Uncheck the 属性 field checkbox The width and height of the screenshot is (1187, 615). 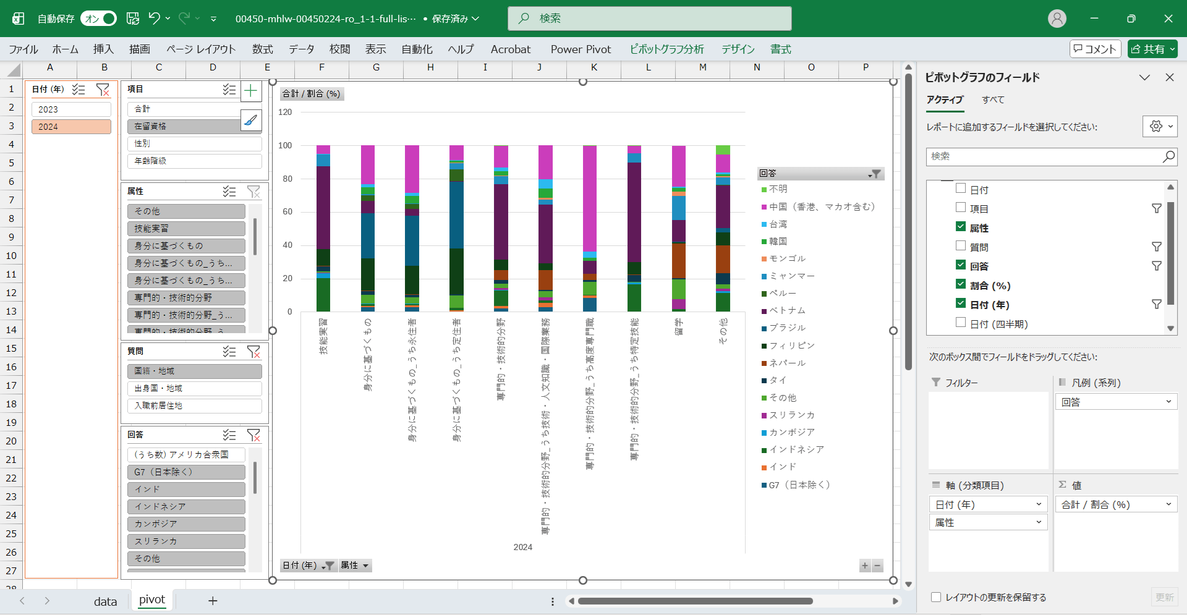pyautogui.click(x=961, y=227)
